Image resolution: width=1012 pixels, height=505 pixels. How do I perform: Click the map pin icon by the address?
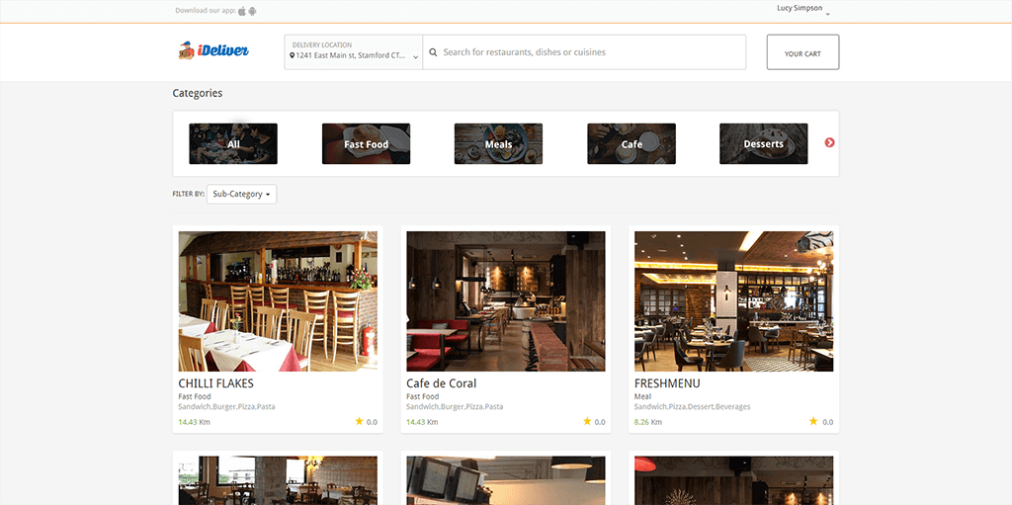coord(293,56)
